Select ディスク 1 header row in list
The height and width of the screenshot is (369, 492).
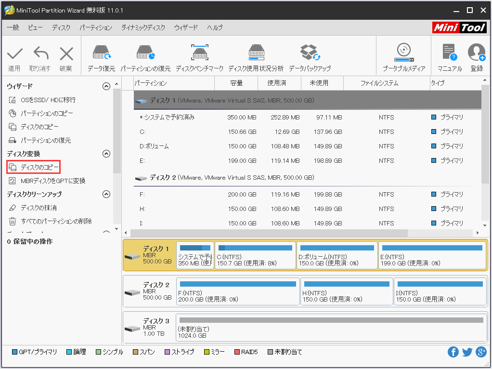pos(308,100)
